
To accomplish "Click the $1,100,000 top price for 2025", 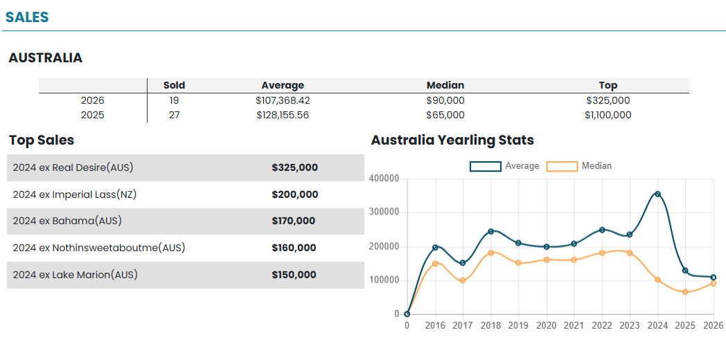I will (x=608, y=115).
